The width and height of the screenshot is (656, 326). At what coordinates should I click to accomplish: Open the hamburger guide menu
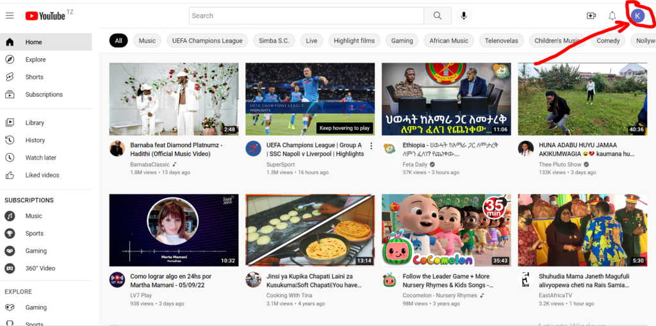tap(10, 16)
